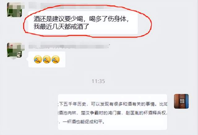Open the pixelated avatar beside the 酒还是建议要少喝 message
Image resolution: width=198 pixels, height=135 pixels.
click(15, 10)
